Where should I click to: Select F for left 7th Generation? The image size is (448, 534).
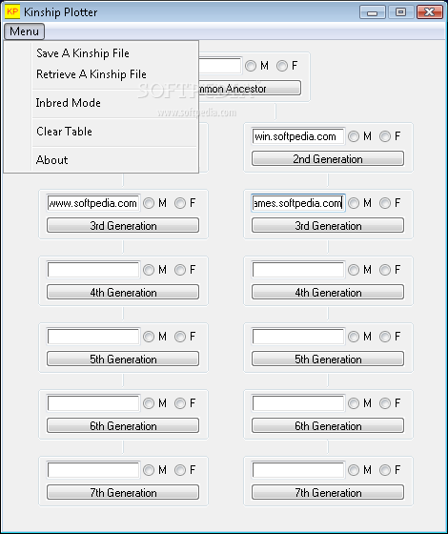tap(180, 470)
